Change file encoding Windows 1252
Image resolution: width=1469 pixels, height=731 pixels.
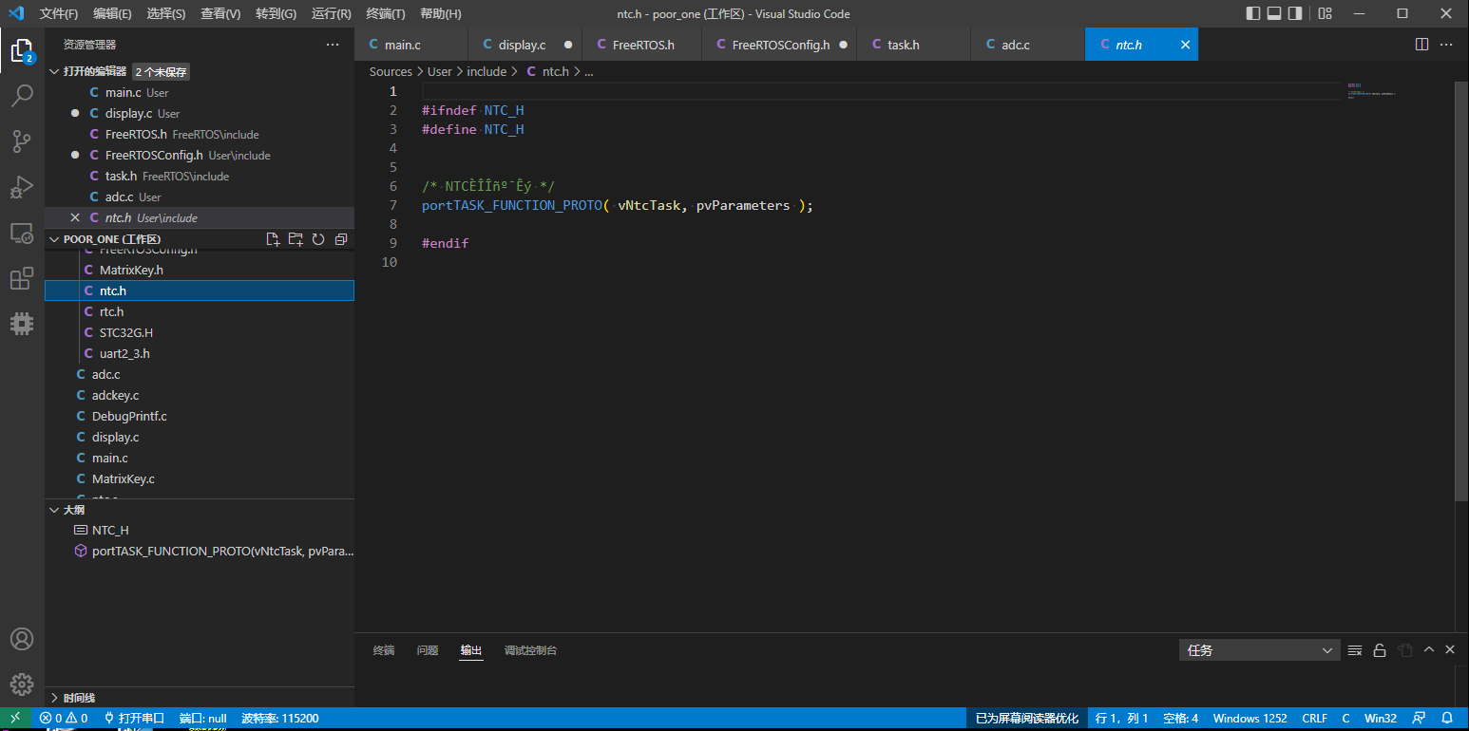point(1250,719)
